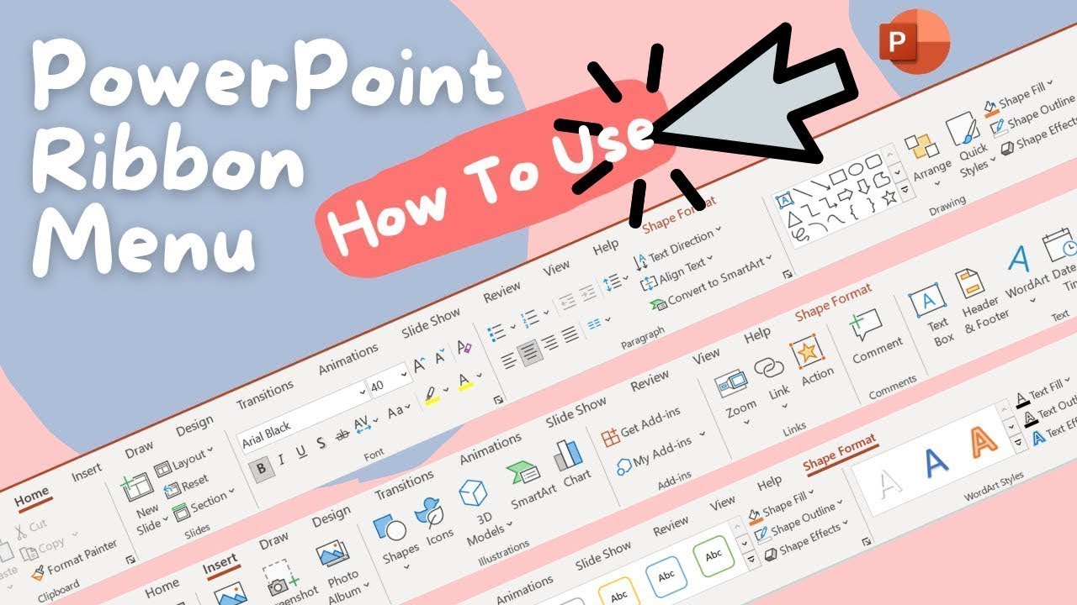Toggle Text Shadow with the S button
1077x605 pixels.
tap(321, 443)
